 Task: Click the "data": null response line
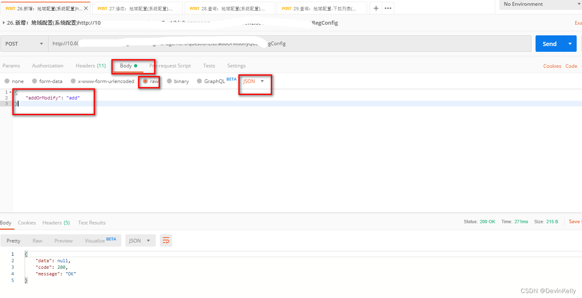point(53,261)
